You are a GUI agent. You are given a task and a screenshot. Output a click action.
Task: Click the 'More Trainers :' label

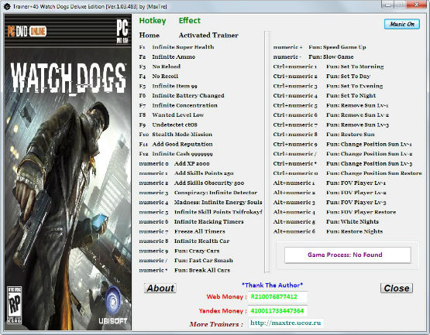[x=216, y=324]
